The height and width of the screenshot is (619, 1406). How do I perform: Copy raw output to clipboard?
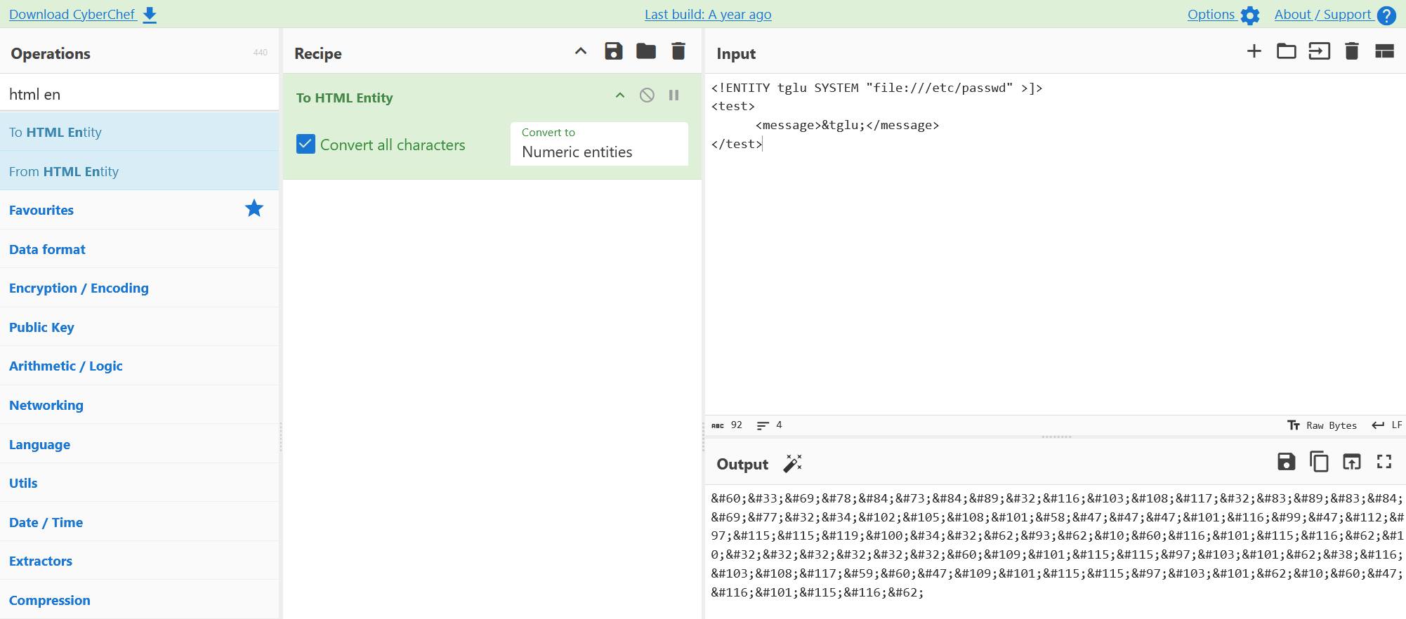pyautogui.click(x=1319, y=462)
